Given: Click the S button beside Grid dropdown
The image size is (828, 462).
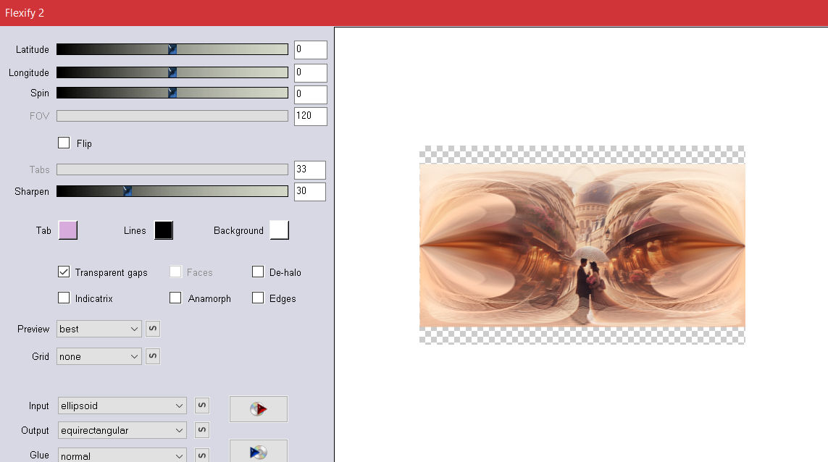Looking at the screenshot, I should click(x=153, y=356).
